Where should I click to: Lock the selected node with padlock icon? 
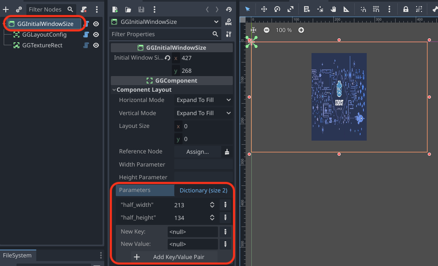tap(405, 9)
